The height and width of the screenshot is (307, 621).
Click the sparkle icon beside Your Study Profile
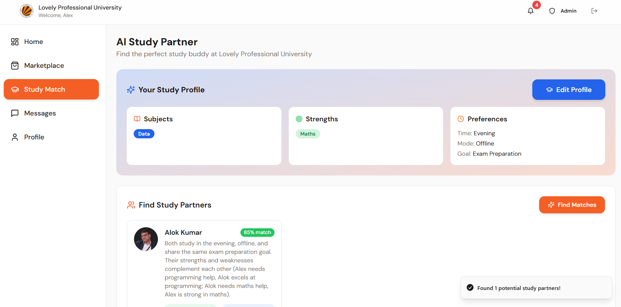click(131, 90)
